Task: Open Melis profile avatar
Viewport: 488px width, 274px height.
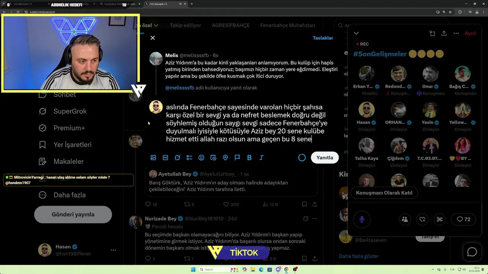Action: point(156,59)
